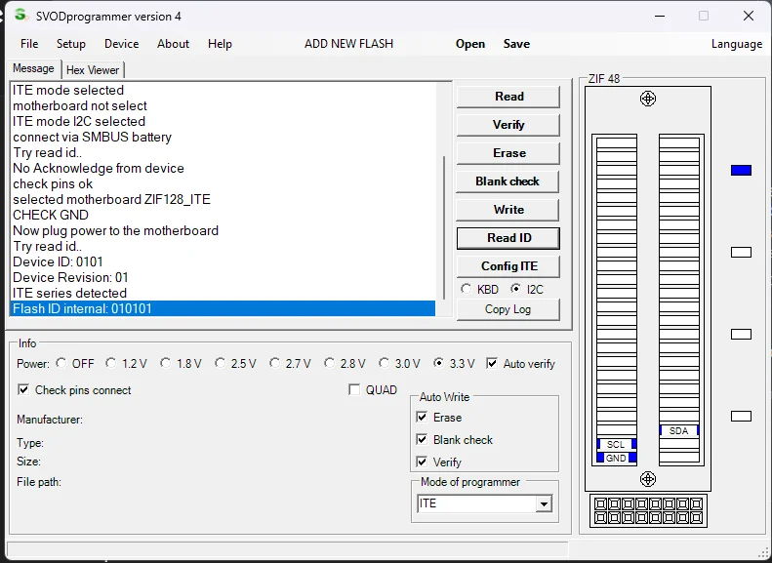Expand the Mode of programmer ITE dropdown

click(x=544, y=503)
